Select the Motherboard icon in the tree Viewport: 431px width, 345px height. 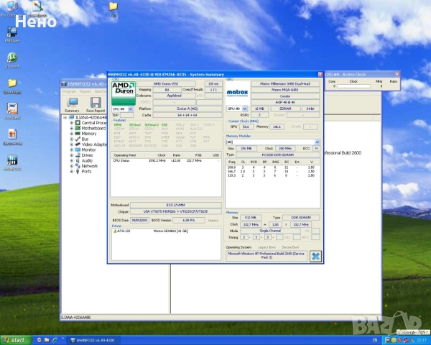78,128
